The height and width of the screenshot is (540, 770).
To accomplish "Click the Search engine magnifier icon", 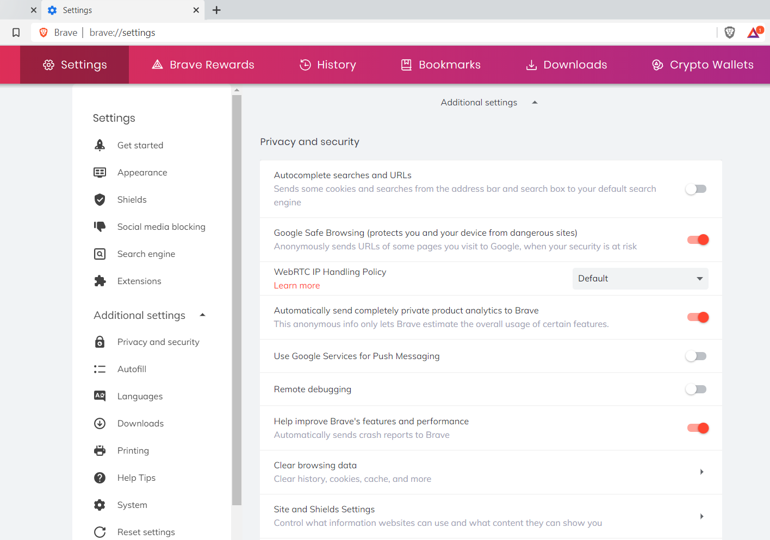I will [100, 254].
